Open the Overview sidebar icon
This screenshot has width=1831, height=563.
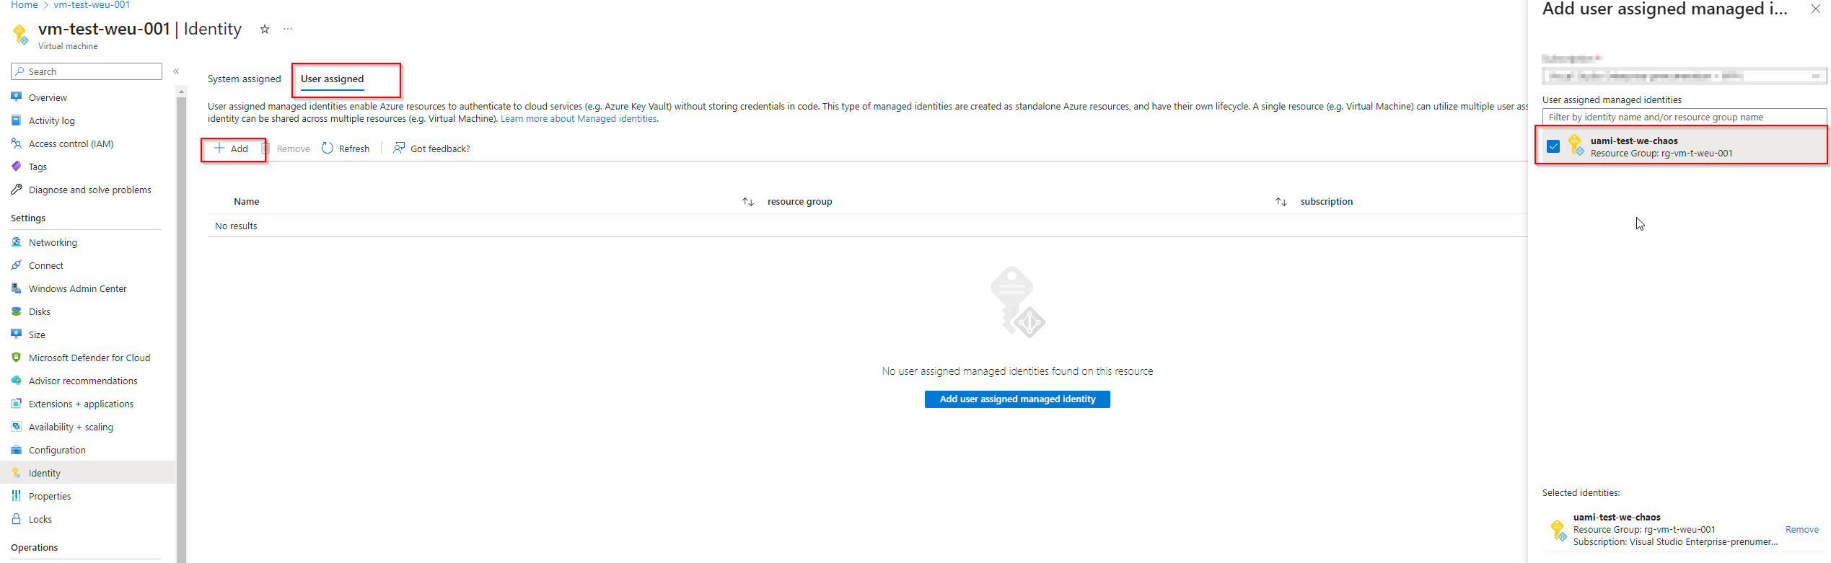pos(17,97)
